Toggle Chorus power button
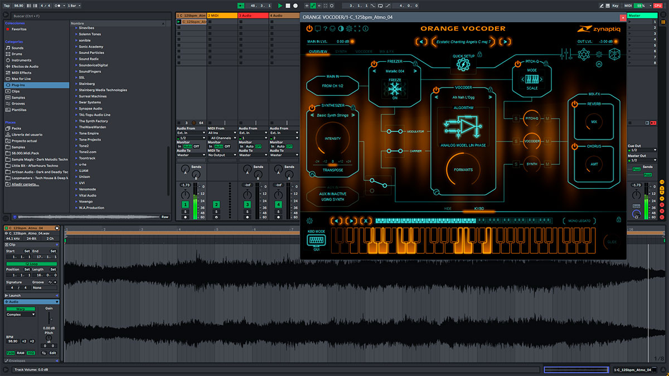 [574, 147]
